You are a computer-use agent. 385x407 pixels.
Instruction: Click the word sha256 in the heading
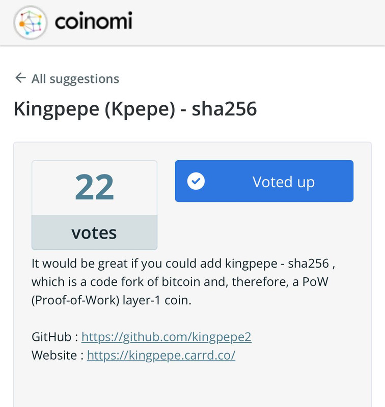pyautogui.click(x=225, y=108)
